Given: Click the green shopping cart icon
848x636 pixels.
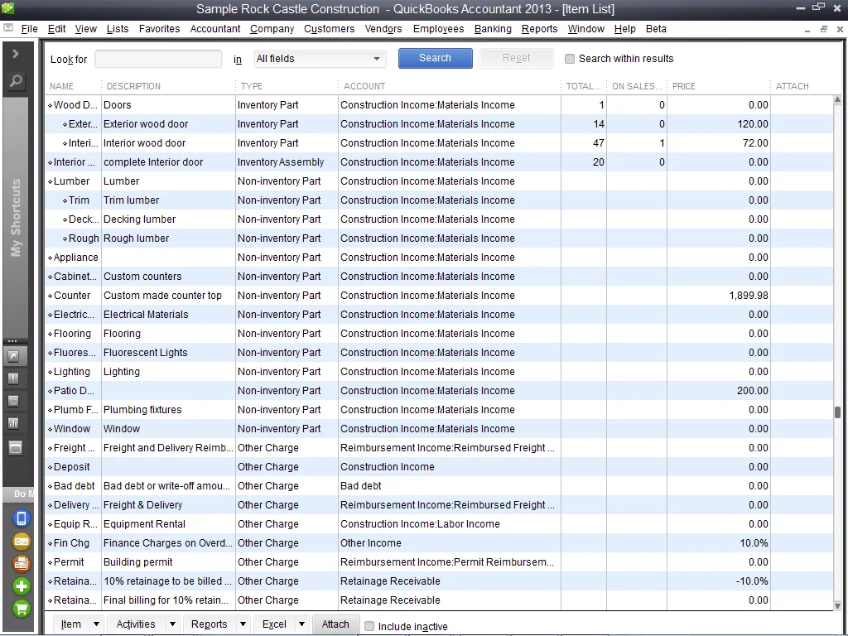Looking at the screenshot, I should click(x=22, y=609).
